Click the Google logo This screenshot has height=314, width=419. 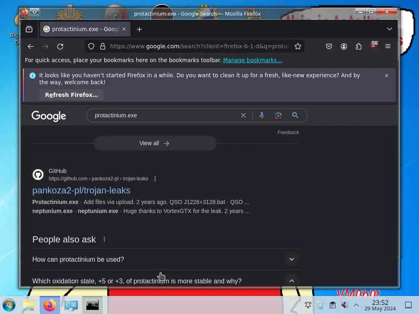pos(49,116)
